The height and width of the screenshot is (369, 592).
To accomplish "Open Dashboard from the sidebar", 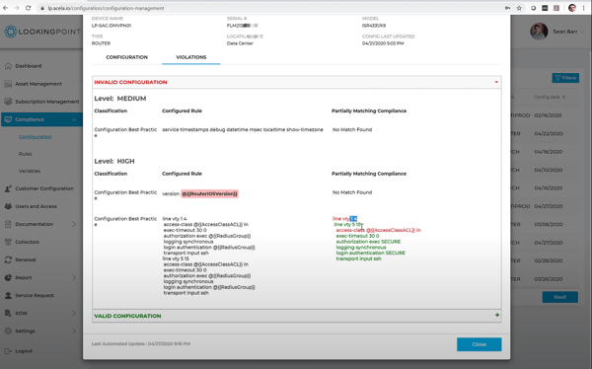I will pos(29,66).
